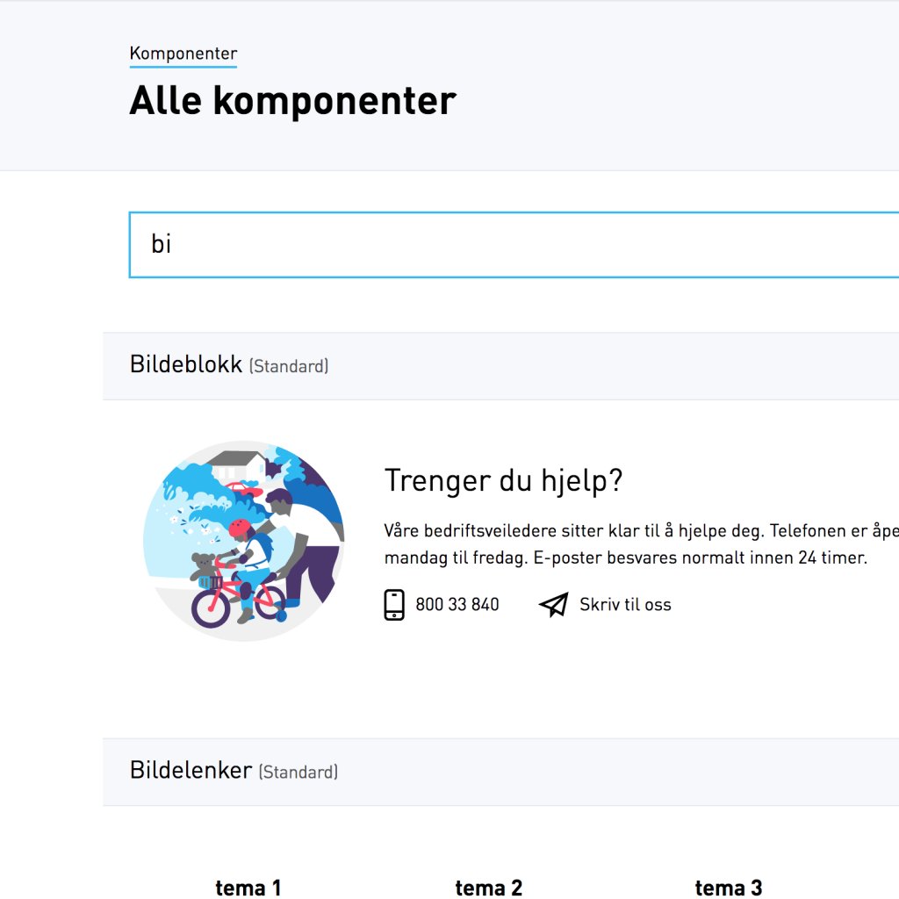Click the circular bicycle illustration
This screenshot has height=899, width=899.
[243, 541]
